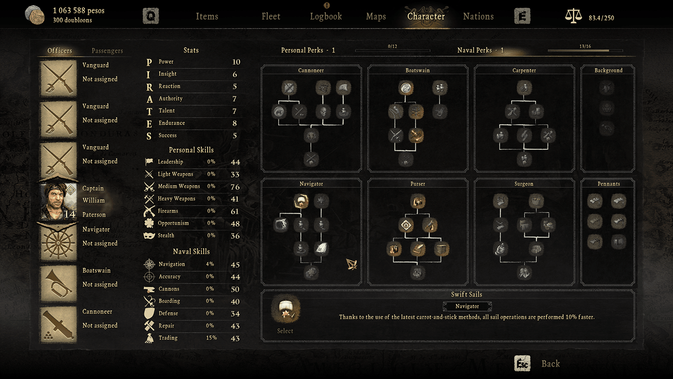Screen dimensions: 673x379
Task: Select the bottom perk in the Surgeon tree
Action: click(524, 272)
